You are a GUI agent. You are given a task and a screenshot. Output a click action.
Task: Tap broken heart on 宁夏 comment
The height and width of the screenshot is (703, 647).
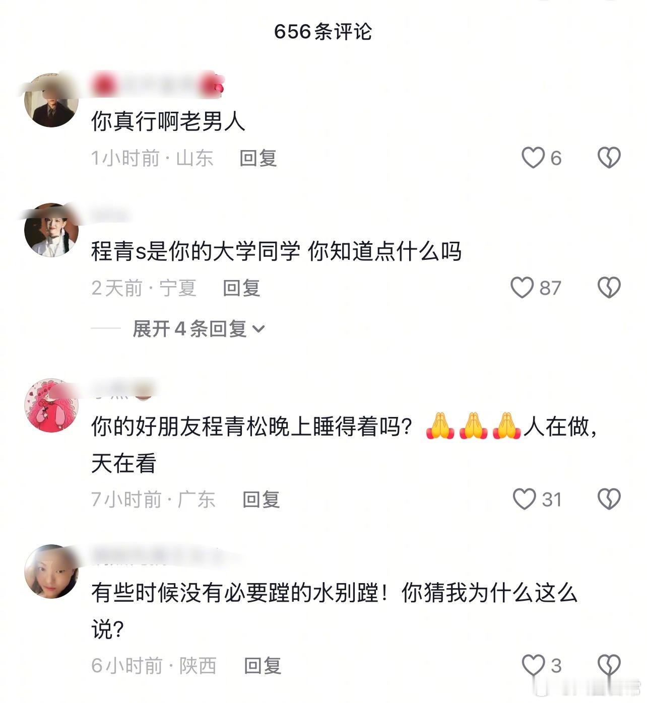(x=609, y=288)
